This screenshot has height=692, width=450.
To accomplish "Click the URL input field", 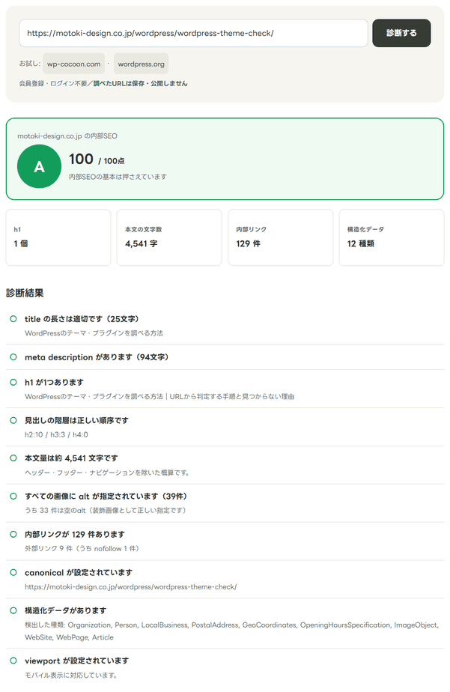I will click(193, 33).
